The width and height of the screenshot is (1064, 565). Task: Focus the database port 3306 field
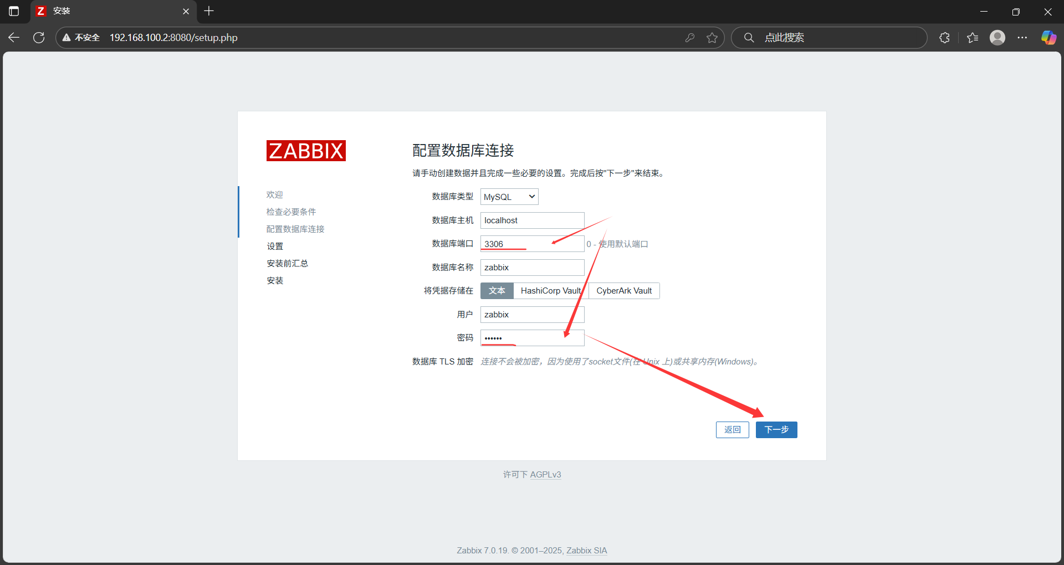(532, 244)
